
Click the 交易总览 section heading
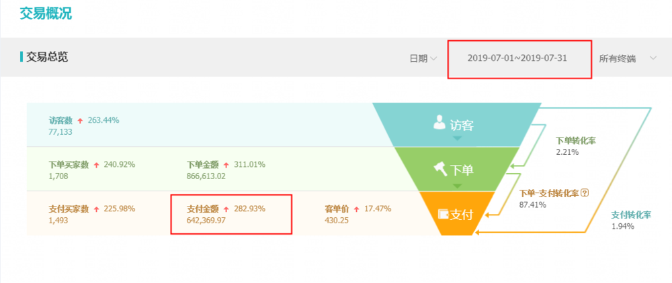[x=47, y=57]
